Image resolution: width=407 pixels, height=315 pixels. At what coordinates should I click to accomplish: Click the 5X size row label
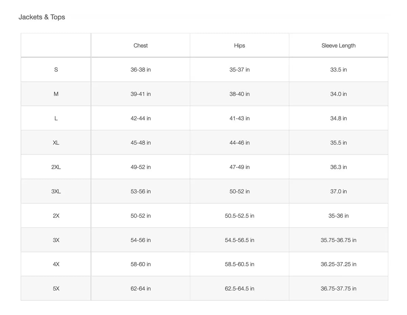point(56,289)
